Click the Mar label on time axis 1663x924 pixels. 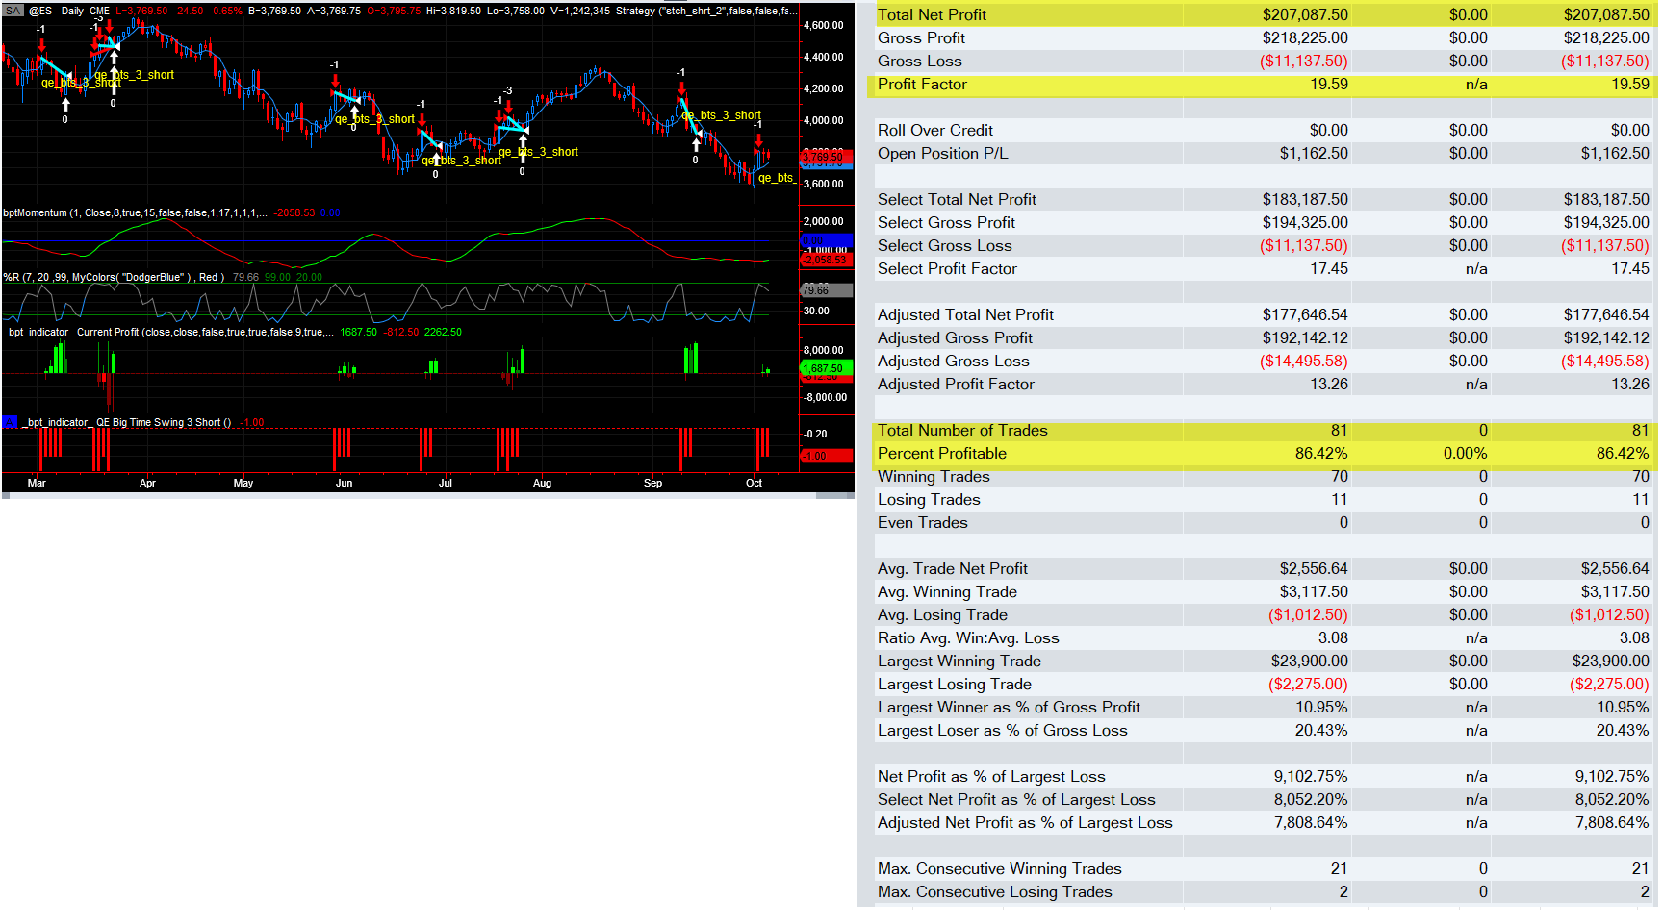pyautogui.click(x=37, y=483)
